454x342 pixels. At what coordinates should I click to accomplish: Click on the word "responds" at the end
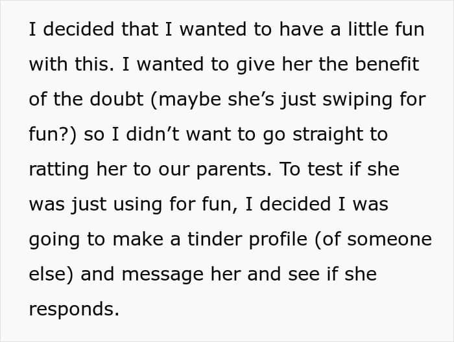click(71, 310)
